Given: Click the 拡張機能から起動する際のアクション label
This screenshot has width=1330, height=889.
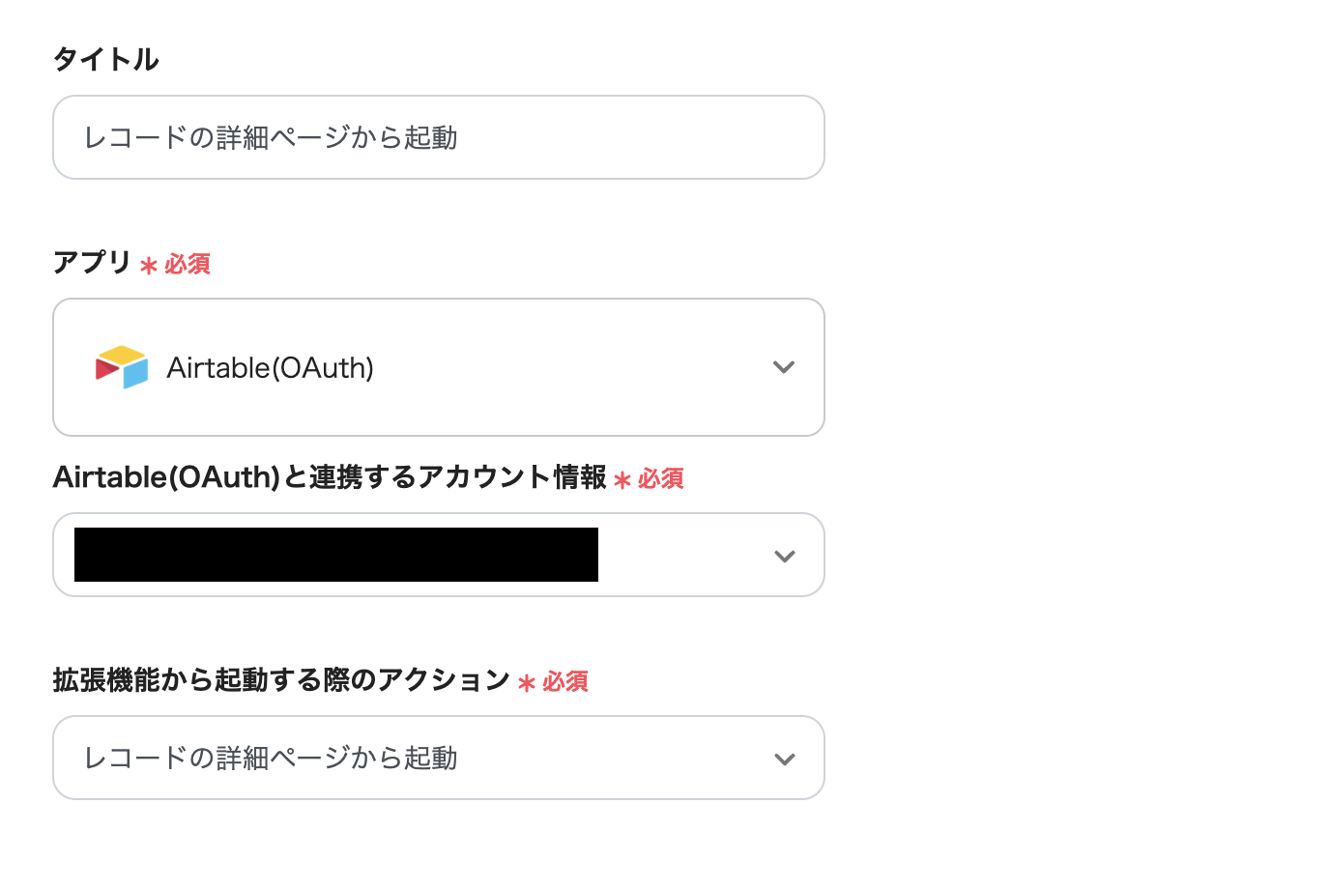Looking at the screenshot, I should click(281, 679).
